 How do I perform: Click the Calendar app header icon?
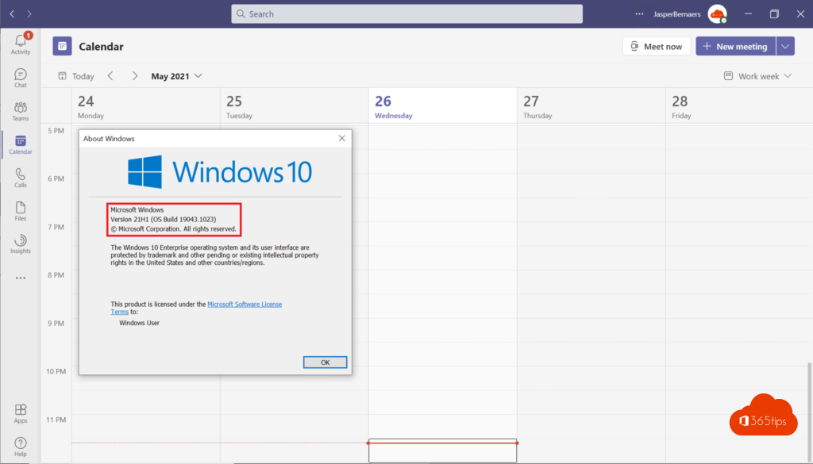coord(62,46)
